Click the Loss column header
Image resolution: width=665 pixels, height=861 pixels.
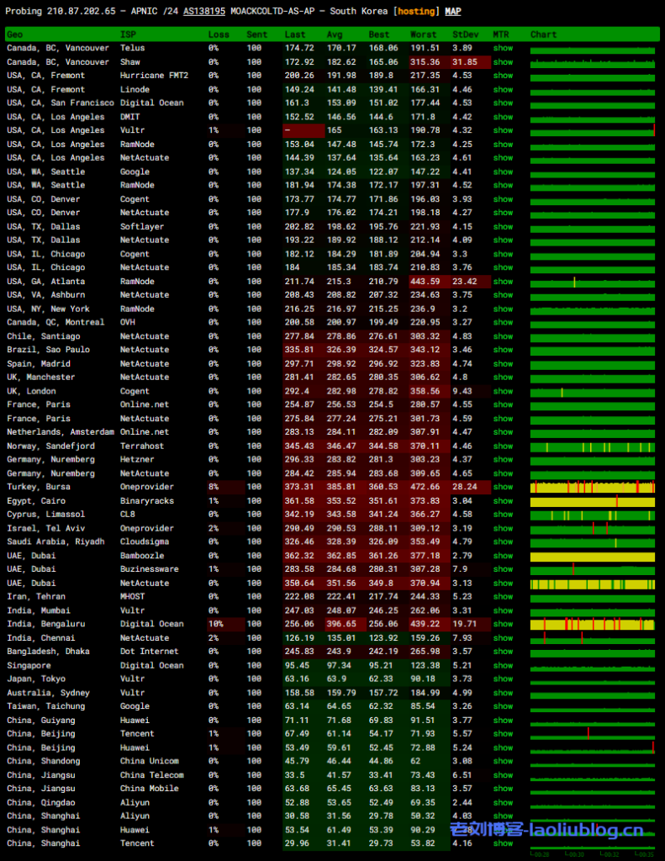pyautogui.click(x=218, y=34)
